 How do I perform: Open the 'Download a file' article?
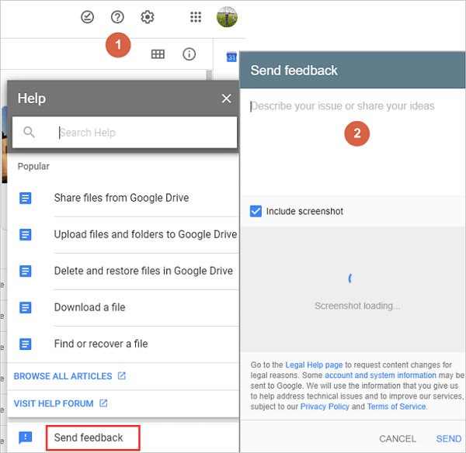(x=90, y=307)
